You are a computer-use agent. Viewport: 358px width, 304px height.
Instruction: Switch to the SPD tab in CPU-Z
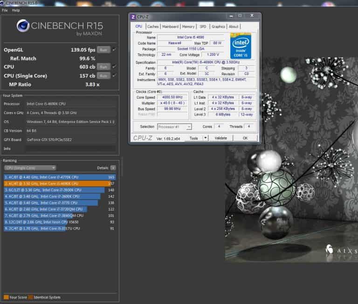(203, 27)
